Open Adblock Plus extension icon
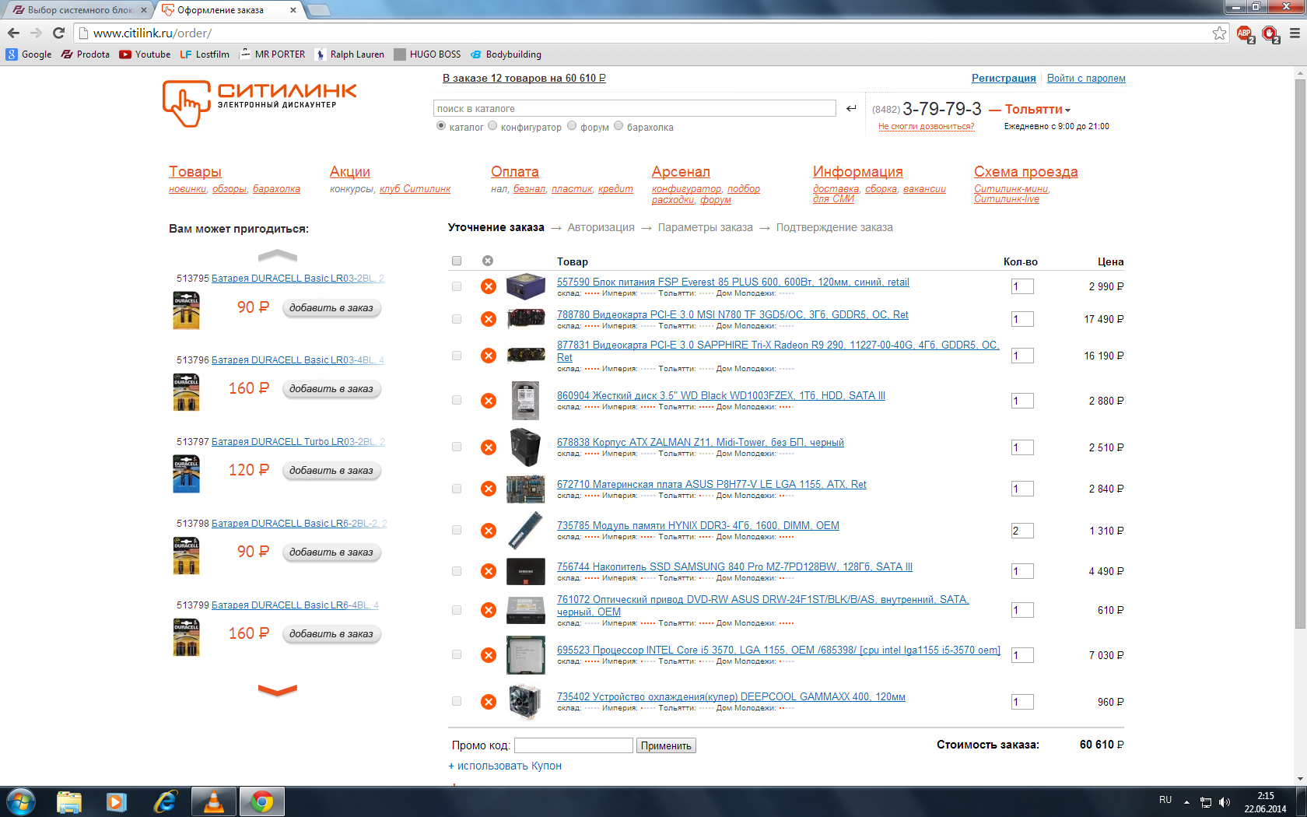 1245,33
